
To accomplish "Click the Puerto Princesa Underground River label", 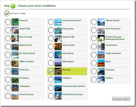I will click(x=115, y=38).
